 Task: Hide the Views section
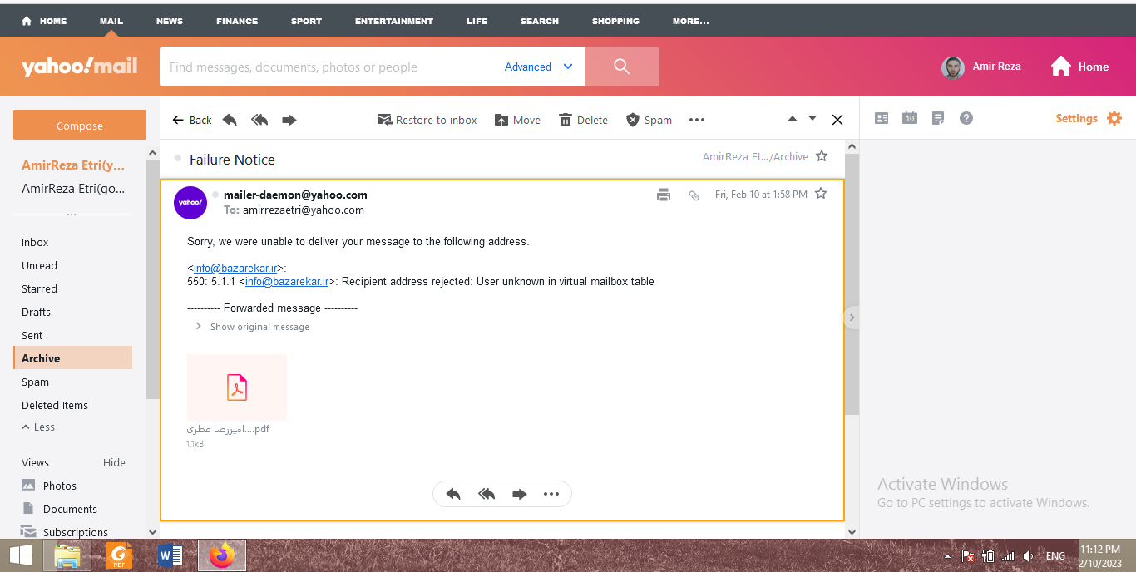[114, 463]
